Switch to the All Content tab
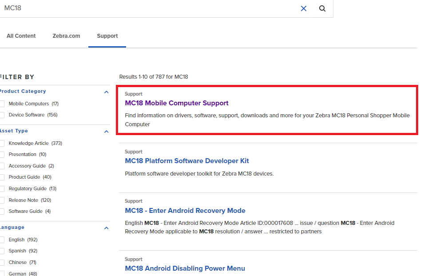This screenshot has height=276, width=424. tap(21, 36)
